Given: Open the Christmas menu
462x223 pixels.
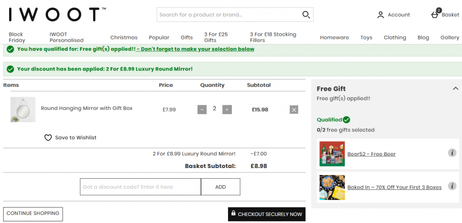Looking at the screenshot, I should click(124, 38).
